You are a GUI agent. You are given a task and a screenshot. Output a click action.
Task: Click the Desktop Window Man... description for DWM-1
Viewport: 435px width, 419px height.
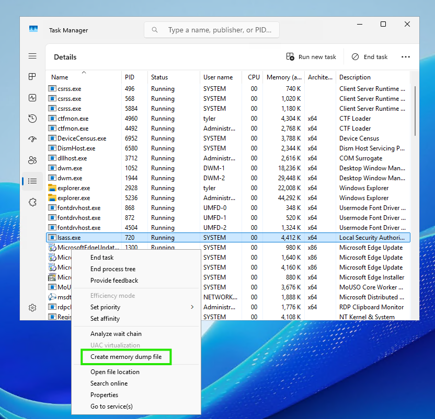(x=372, y=168)
